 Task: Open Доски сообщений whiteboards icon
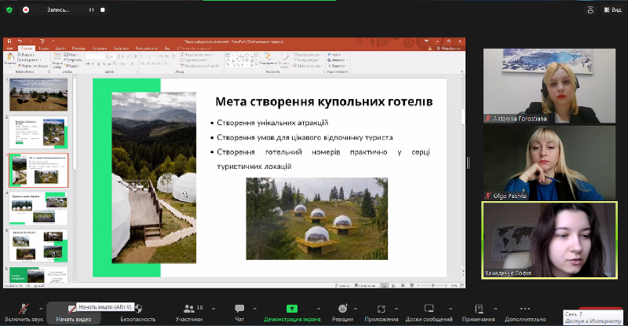tap(429, 310)
